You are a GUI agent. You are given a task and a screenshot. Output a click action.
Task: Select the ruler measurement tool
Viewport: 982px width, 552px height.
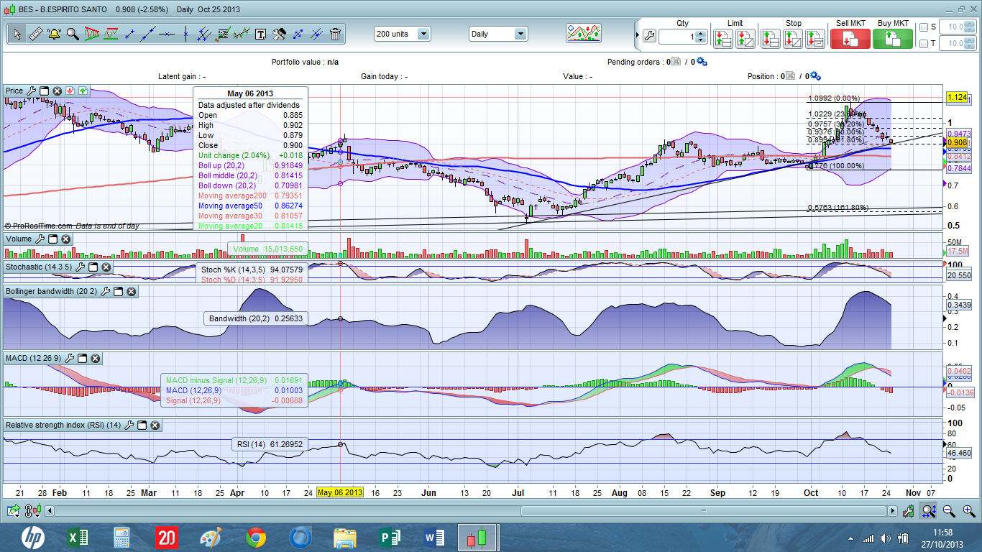point(35,34)
